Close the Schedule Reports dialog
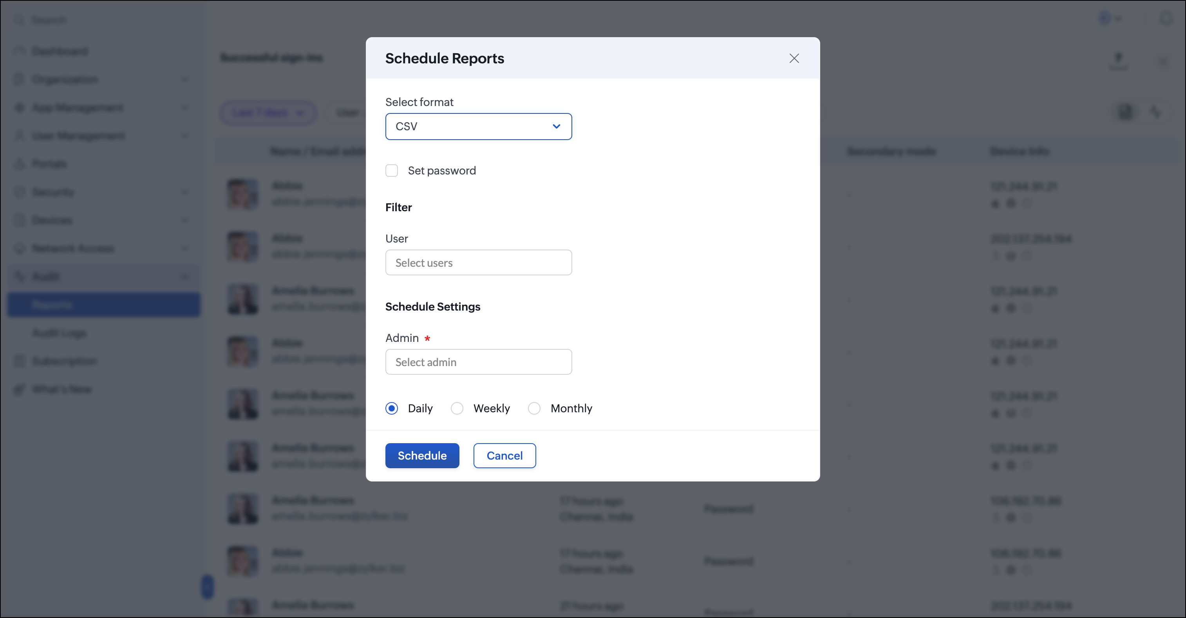The width and height of the screenshot is (1186, 618). (794, 58)
